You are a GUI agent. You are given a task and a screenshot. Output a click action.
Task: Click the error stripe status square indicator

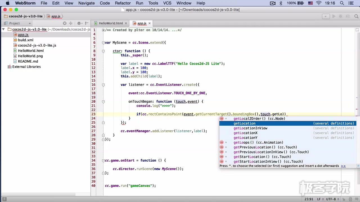(357, 30)
